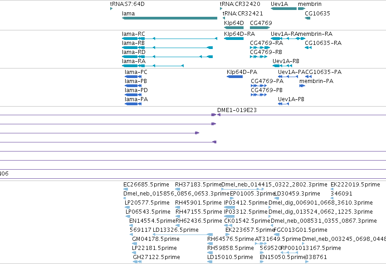Select the lama-PA protein label

pos(137,99)
